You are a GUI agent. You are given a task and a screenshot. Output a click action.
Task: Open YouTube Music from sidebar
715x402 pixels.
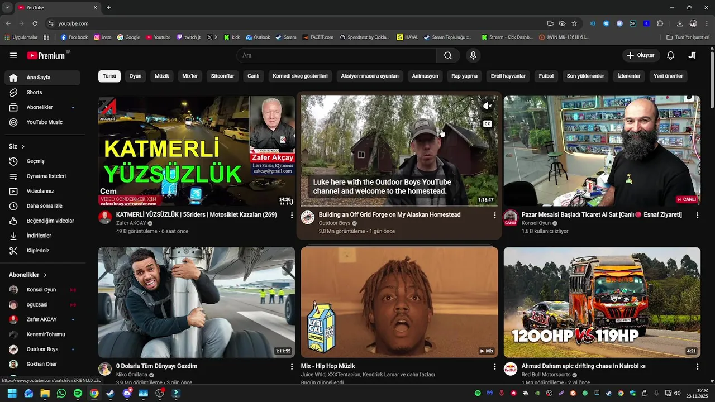tap(42, 122)
